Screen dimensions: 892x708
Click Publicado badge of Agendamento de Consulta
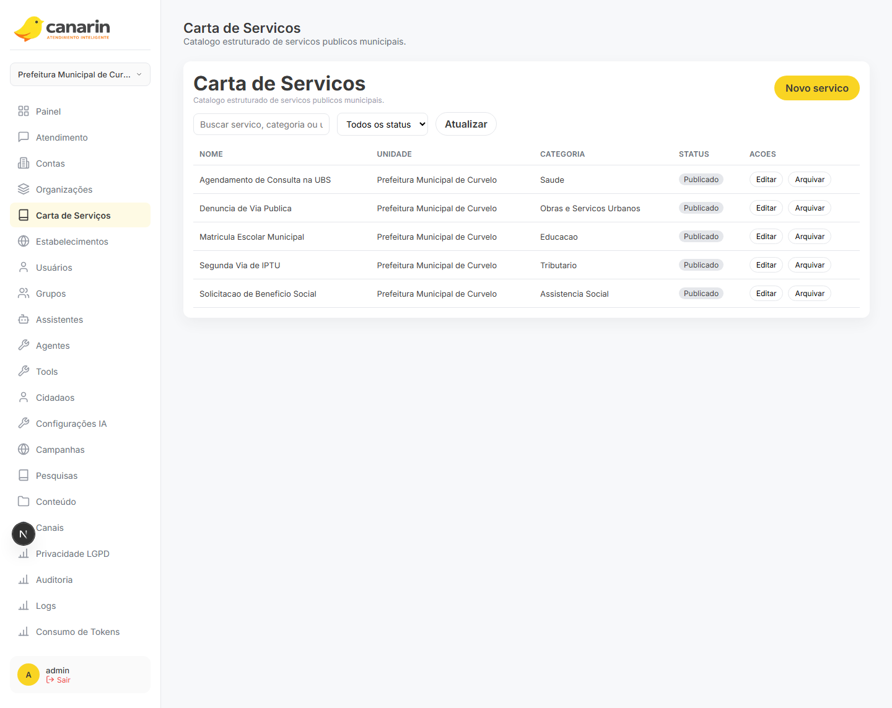coord(701,180)
